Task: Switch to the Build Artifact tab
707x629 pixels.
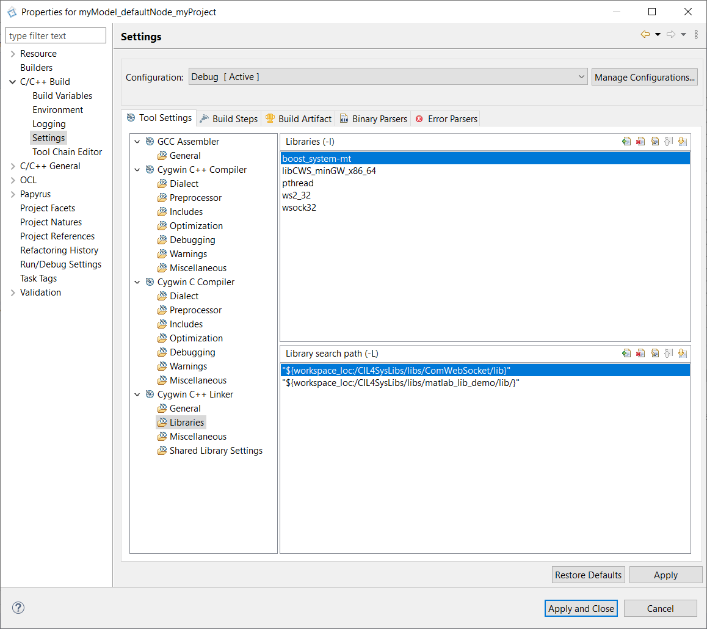Action: click(x=299, y=118)
